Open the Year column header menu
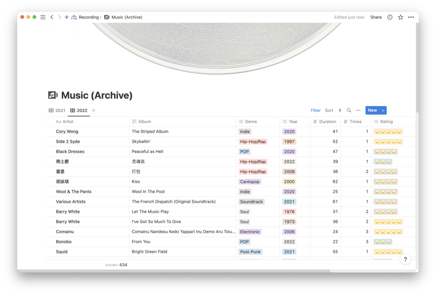This screenshot has height=295, width=436. (295, 121)
